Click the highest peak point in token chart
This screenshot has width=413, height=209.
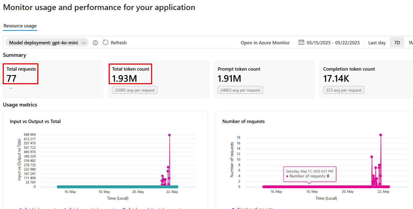click(x=169, y=135)
